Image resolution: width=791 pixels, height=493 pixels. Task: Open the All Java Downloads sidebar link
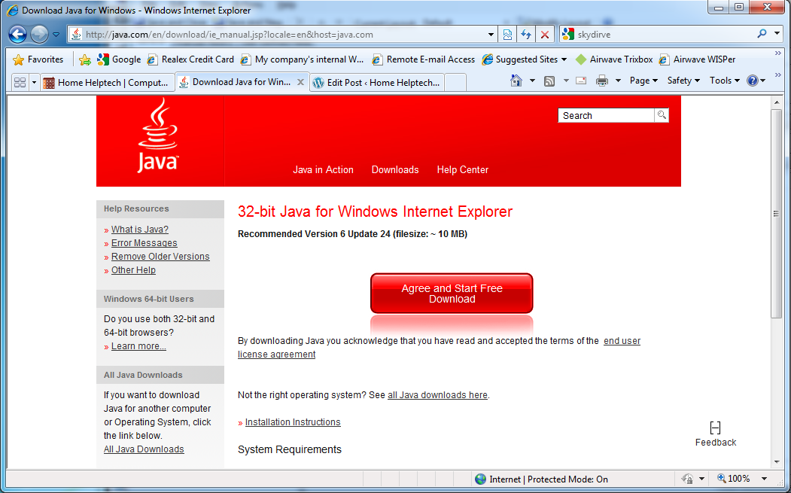[x=144, y=449]
